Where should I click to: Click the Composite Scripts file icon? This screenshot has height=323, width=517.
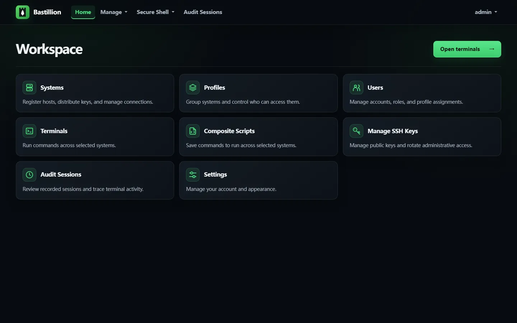(x=193, y=131)
